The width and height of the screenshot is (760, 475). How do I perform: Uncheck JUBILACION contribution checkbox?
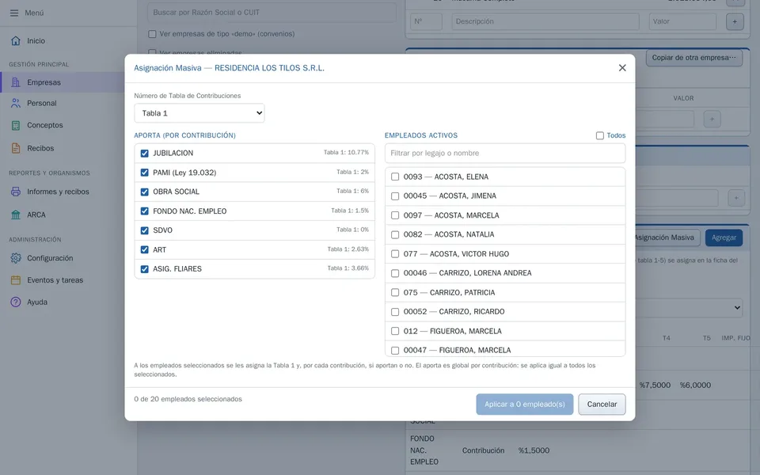click(144, 153)
